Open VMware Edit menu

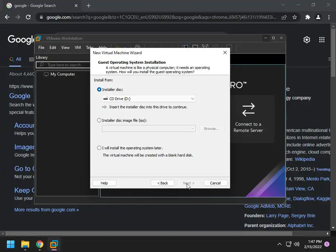53,48
